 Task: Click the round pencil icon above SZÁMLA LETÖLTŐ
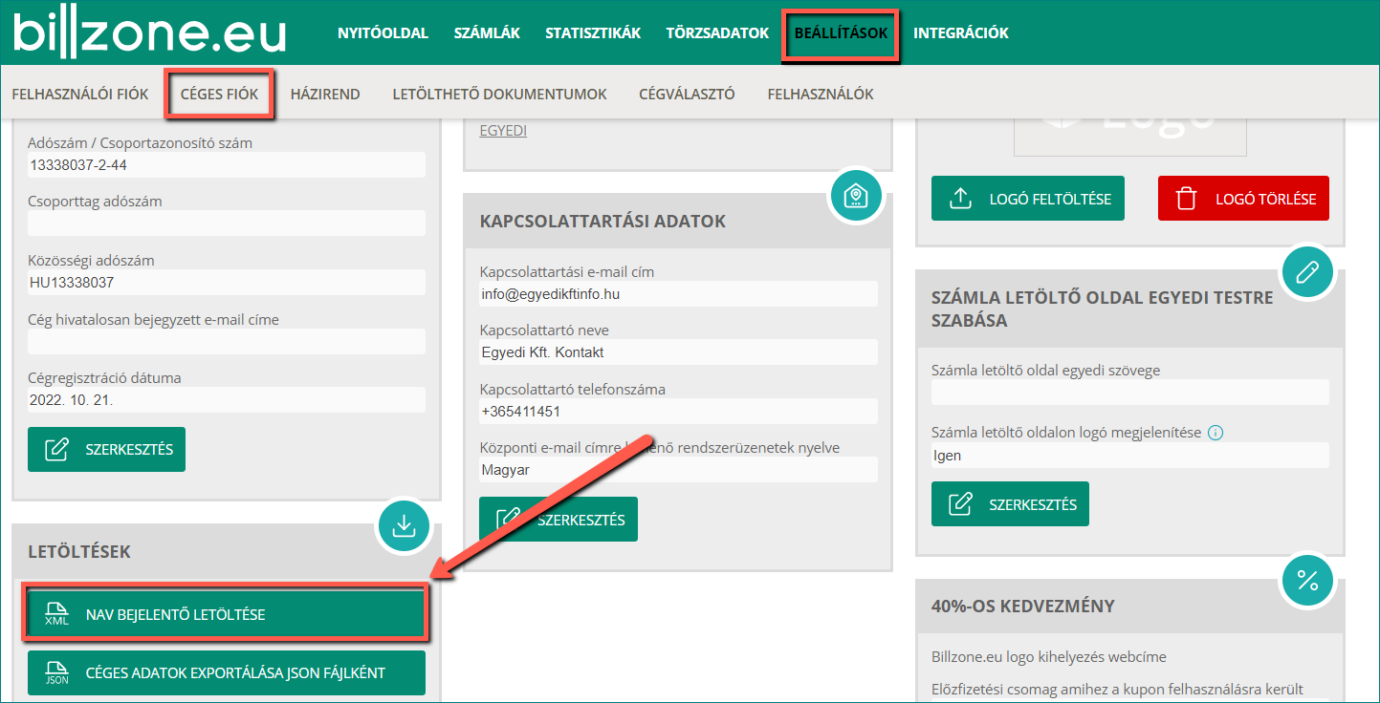coord(1306,272)
